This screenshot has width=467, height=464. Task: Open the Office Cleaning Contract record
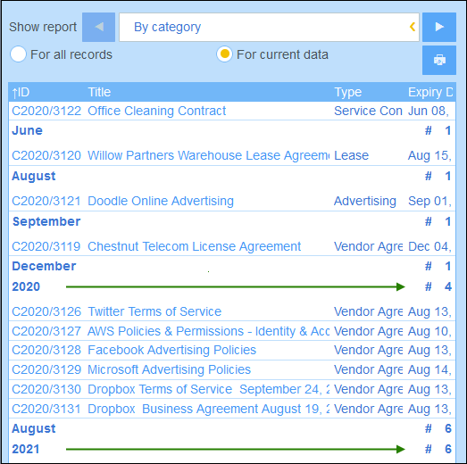tap(156, 111)
